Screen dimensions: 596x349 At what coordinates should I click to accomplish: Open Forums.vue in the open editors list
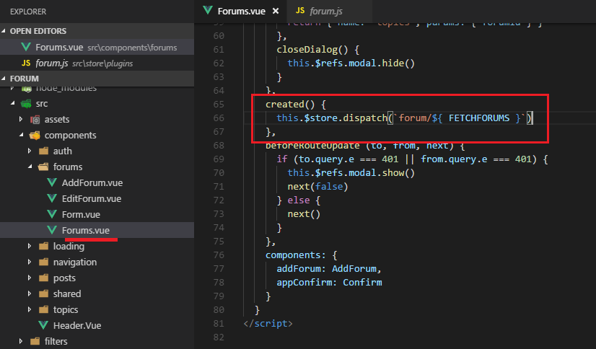pos(97,47)
